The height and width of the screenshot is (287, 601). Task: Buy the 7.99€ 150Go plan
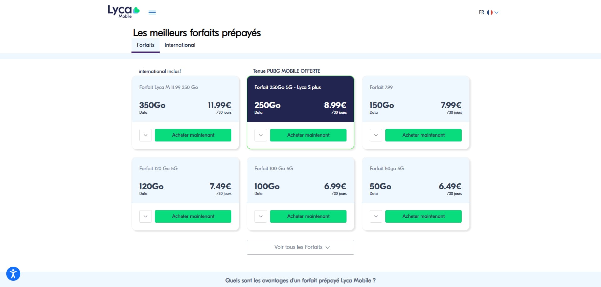pos(424,135)
